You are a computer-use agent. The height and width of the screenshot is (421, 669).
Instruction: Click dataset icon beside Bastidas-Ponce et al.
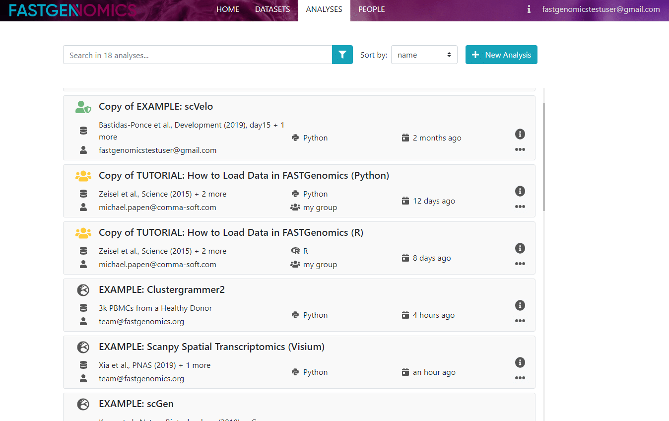(x=83, y=131)
